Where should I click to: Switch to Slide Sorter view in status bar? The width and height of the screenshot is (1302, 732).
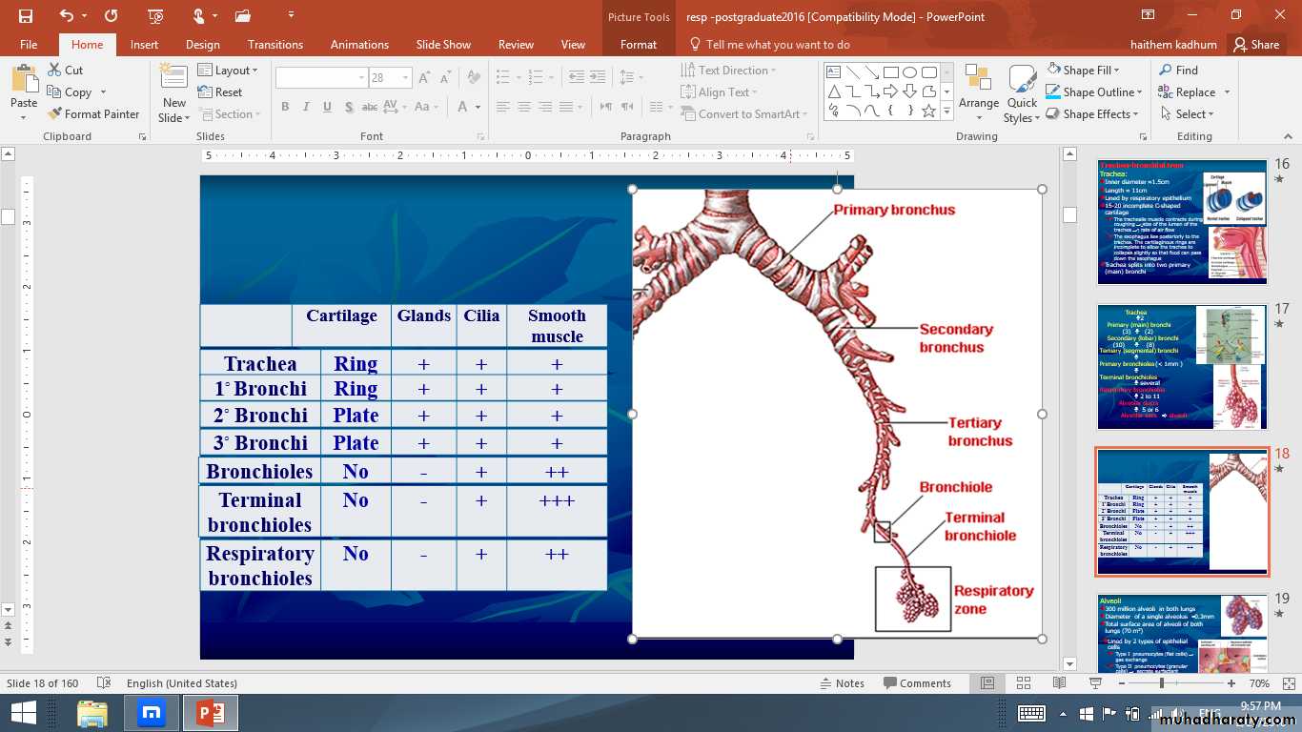pos(1024,683)
